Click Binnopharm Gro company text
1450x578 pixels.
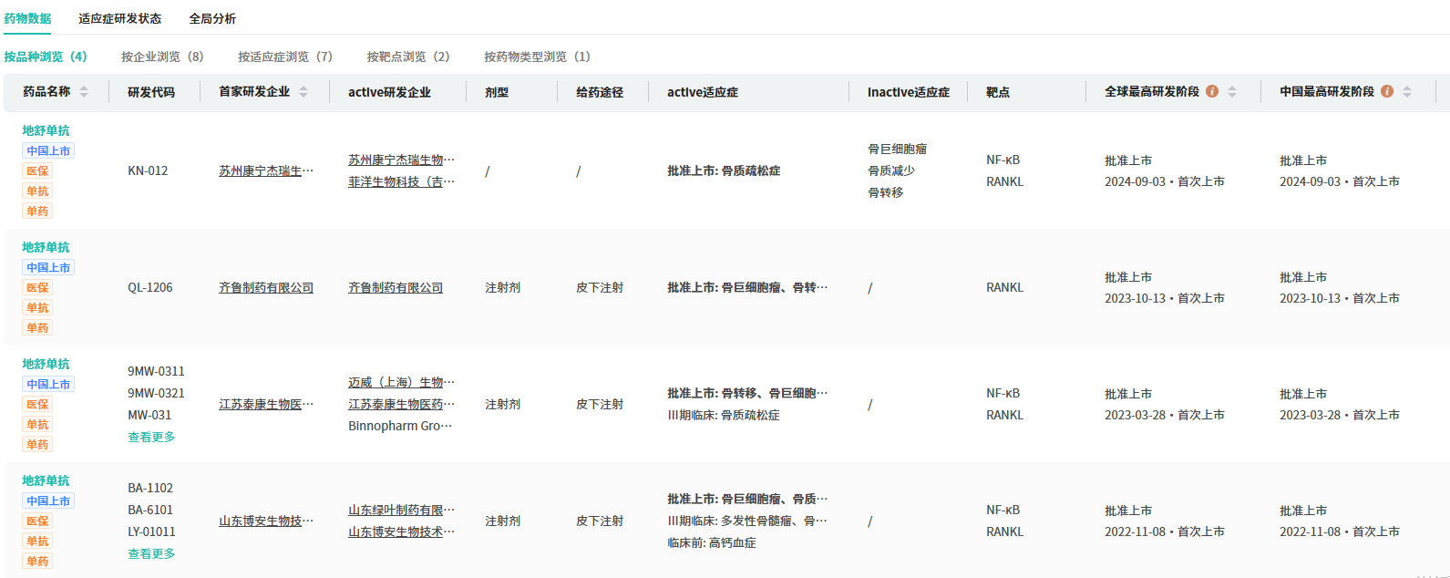coord(400,426)
